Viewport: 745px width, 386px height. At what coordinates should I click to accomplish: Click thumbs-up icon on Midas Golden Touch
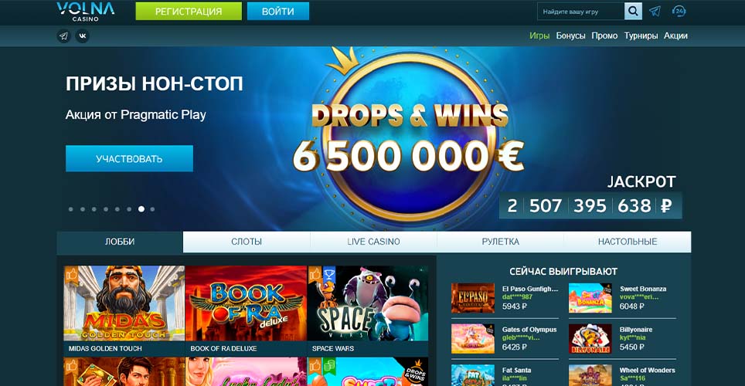pyautogui.click(x=71, y=274)
